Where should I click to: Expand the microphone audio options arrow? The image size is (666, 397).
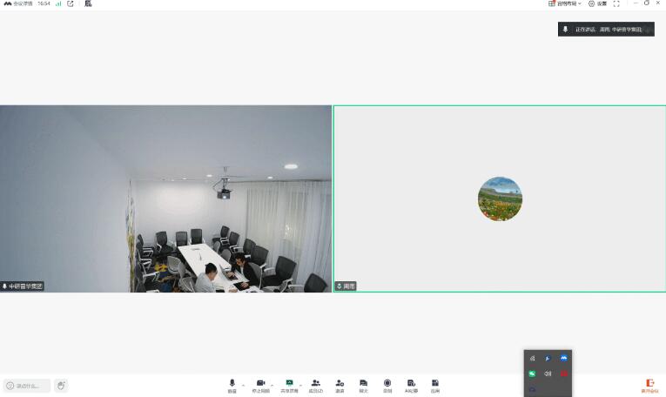click(x=243, y=384)
